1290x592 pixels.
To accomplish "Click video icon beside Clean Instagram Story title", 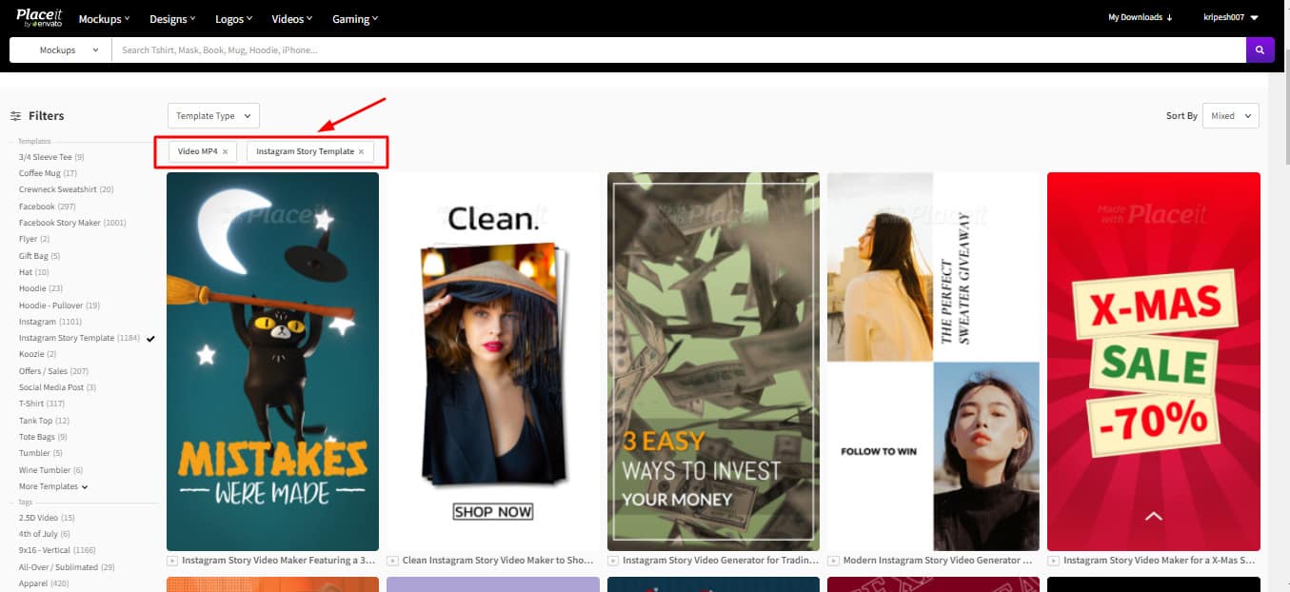I will pos(393,561).
